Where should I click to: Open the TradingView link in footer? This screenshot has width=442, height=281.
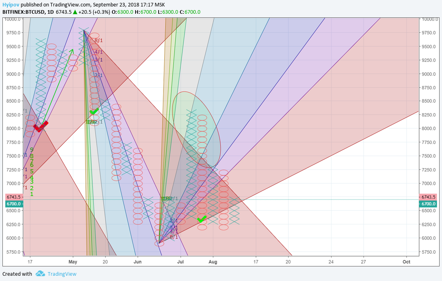tap(62, 274)
